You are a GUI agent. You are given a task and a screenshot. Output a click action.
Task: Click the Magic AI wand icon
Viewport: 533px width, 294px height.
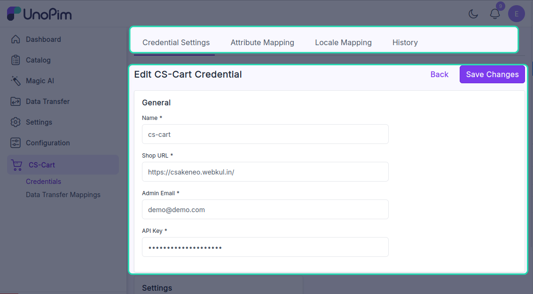(16, 80)
